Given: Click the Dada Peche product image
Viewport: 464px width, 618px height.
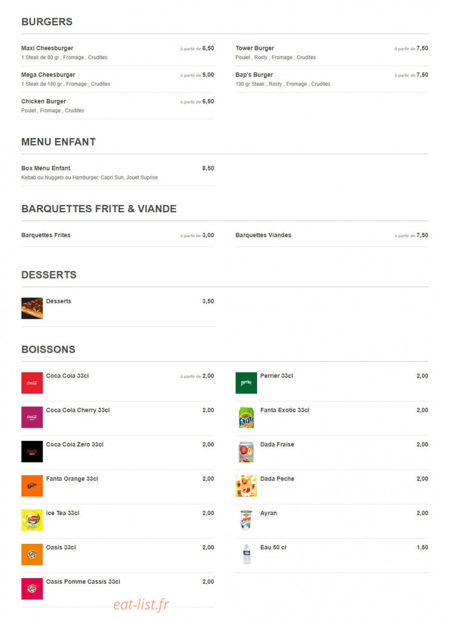Looking at the screenshot, I should [x=246, y=486].
